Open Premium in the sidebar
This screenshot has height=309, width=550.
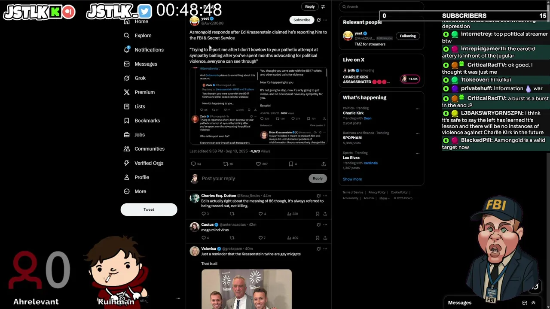tap(139, 92)
